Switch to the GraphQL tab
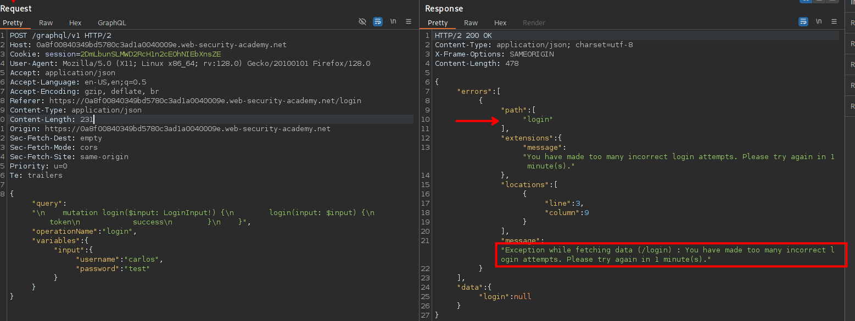The height and width of the screenshot is (321, 855). 111,23
